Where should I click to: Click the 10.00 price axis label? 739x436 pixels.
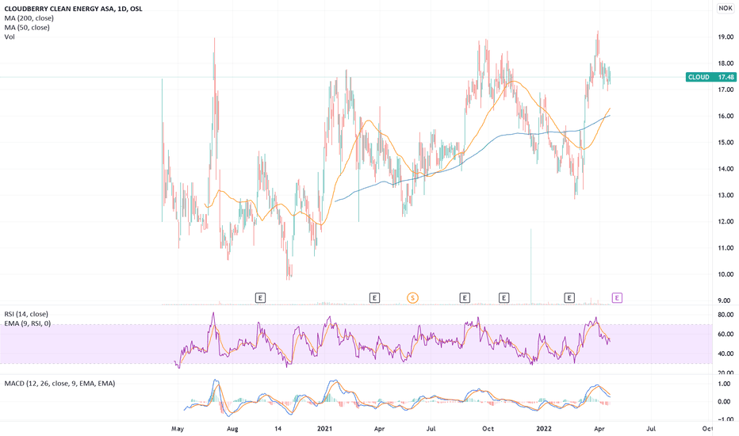726,274
